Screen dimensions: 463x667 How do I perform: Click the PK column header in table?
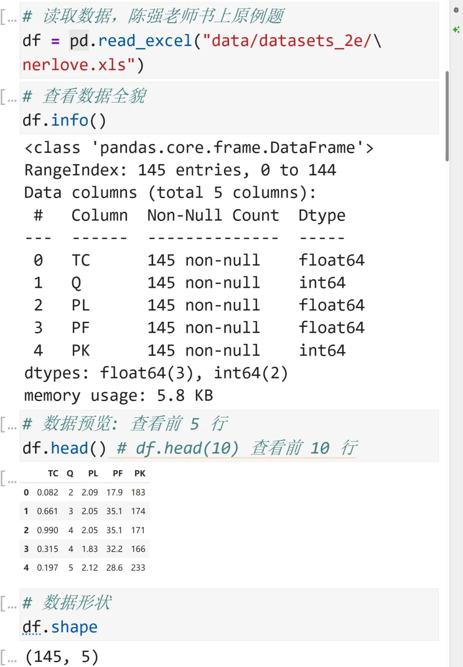[140, 474]
